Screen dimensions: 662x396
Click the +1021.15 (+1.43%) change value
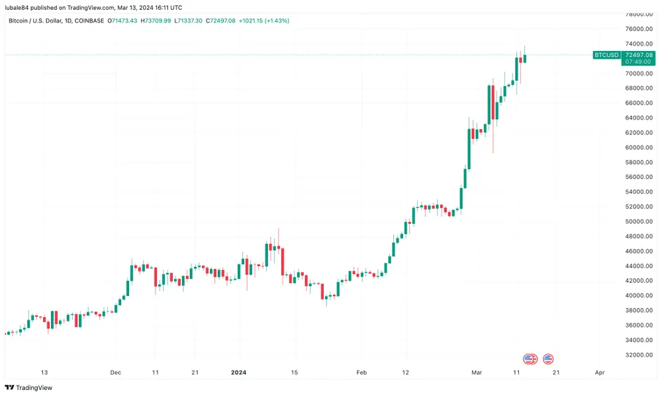tap(268, 21)
